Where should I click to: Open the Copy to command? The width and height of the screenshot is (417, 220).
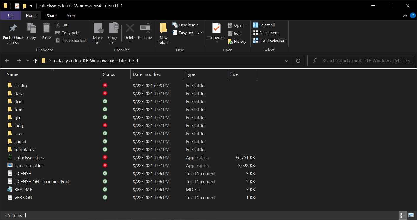coord(113,34)
